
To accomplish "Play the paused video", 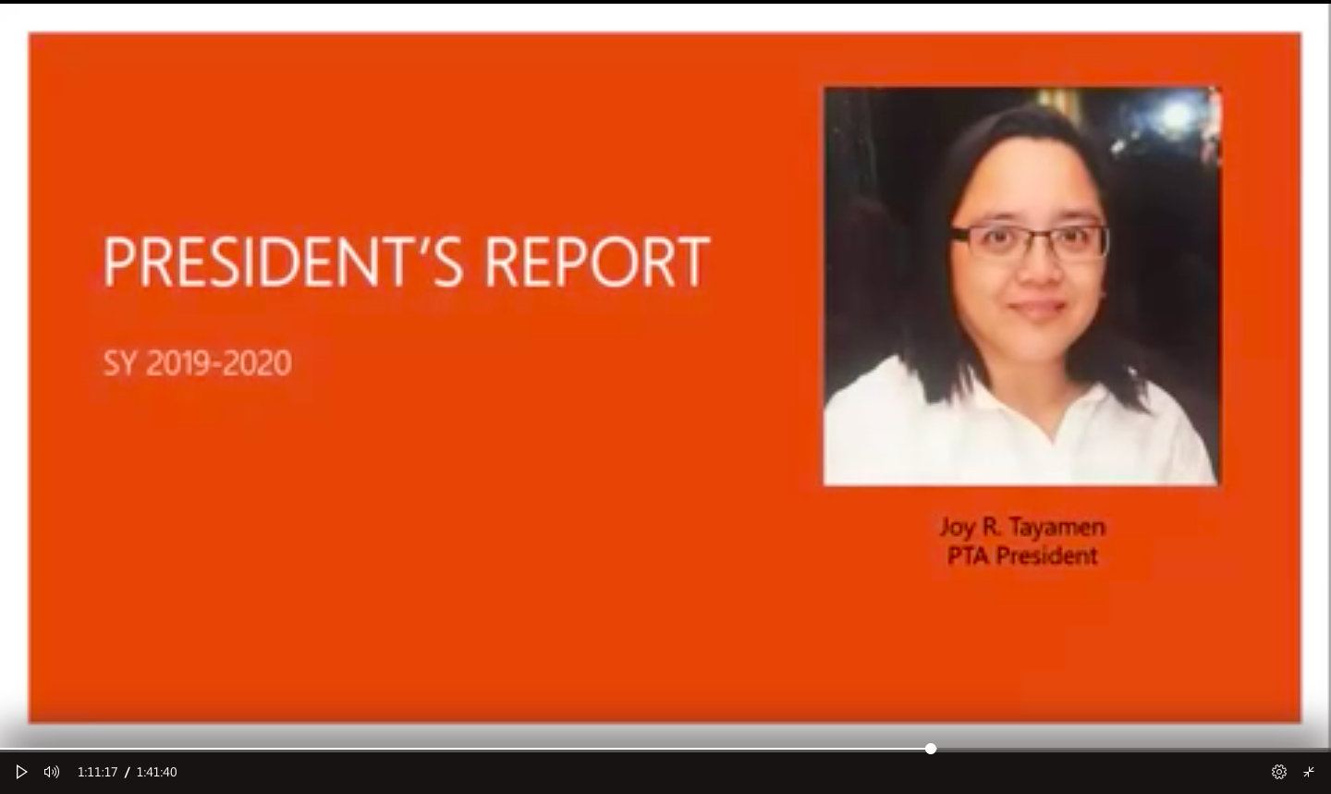I will click(21, 772).
